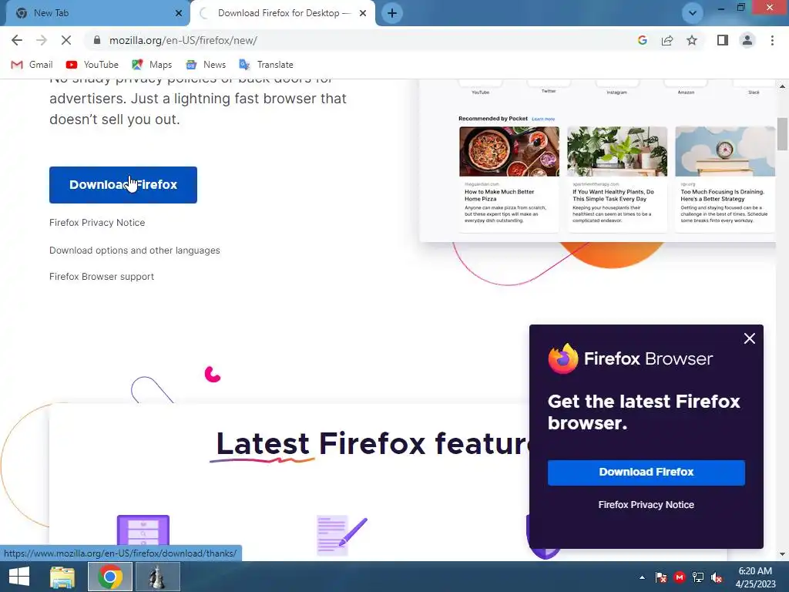Stop loading the page with X icon

(x=66, y=40)
